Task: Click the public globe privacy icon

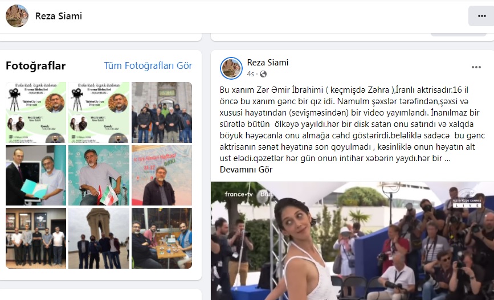Action: click(x=263, y=74)
